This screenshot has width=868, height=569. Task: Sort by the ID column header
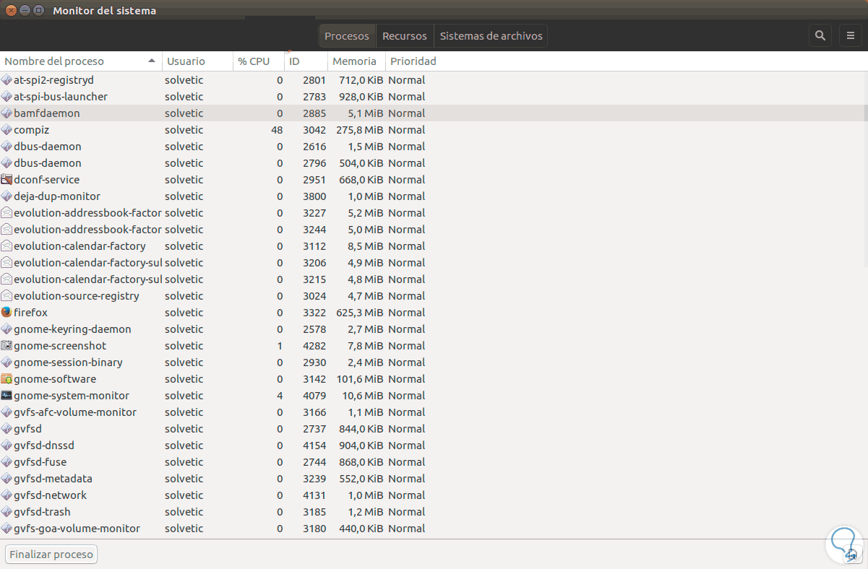[x=306, y=61]
